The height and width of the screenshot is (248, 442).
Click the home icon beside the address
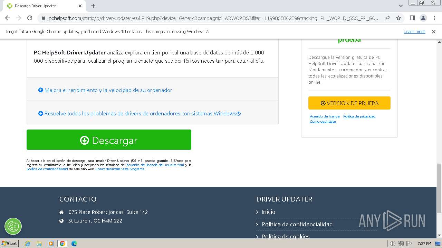(61, 212)
